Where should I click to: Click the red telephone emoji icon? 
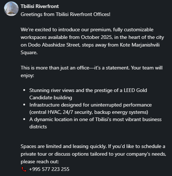(24, 169)
